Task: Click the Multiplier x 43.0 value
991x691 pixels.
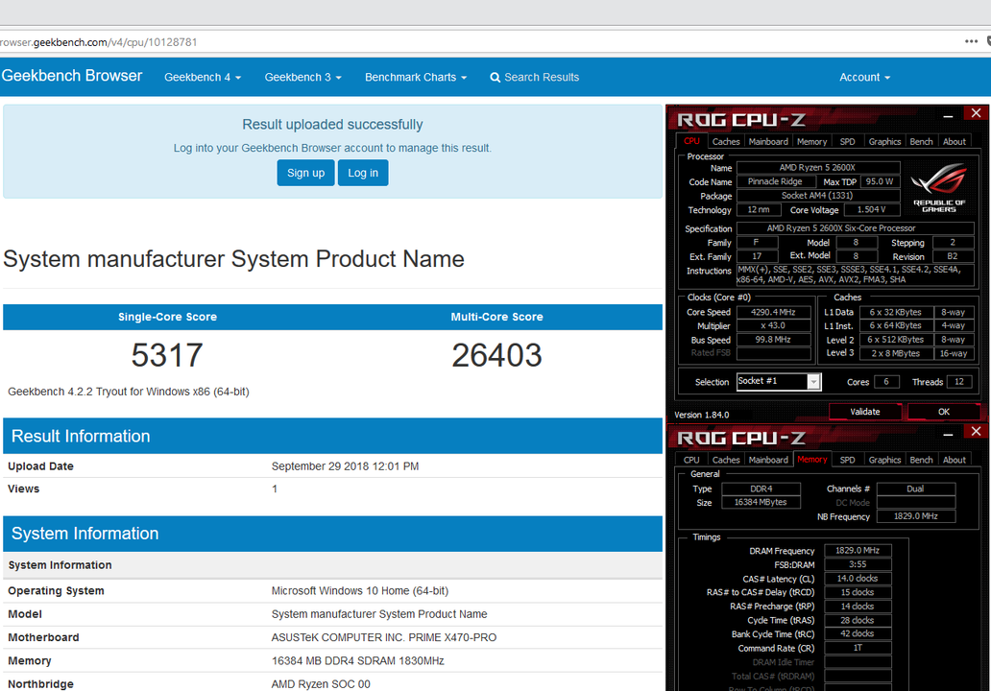Action: (773, 326)
